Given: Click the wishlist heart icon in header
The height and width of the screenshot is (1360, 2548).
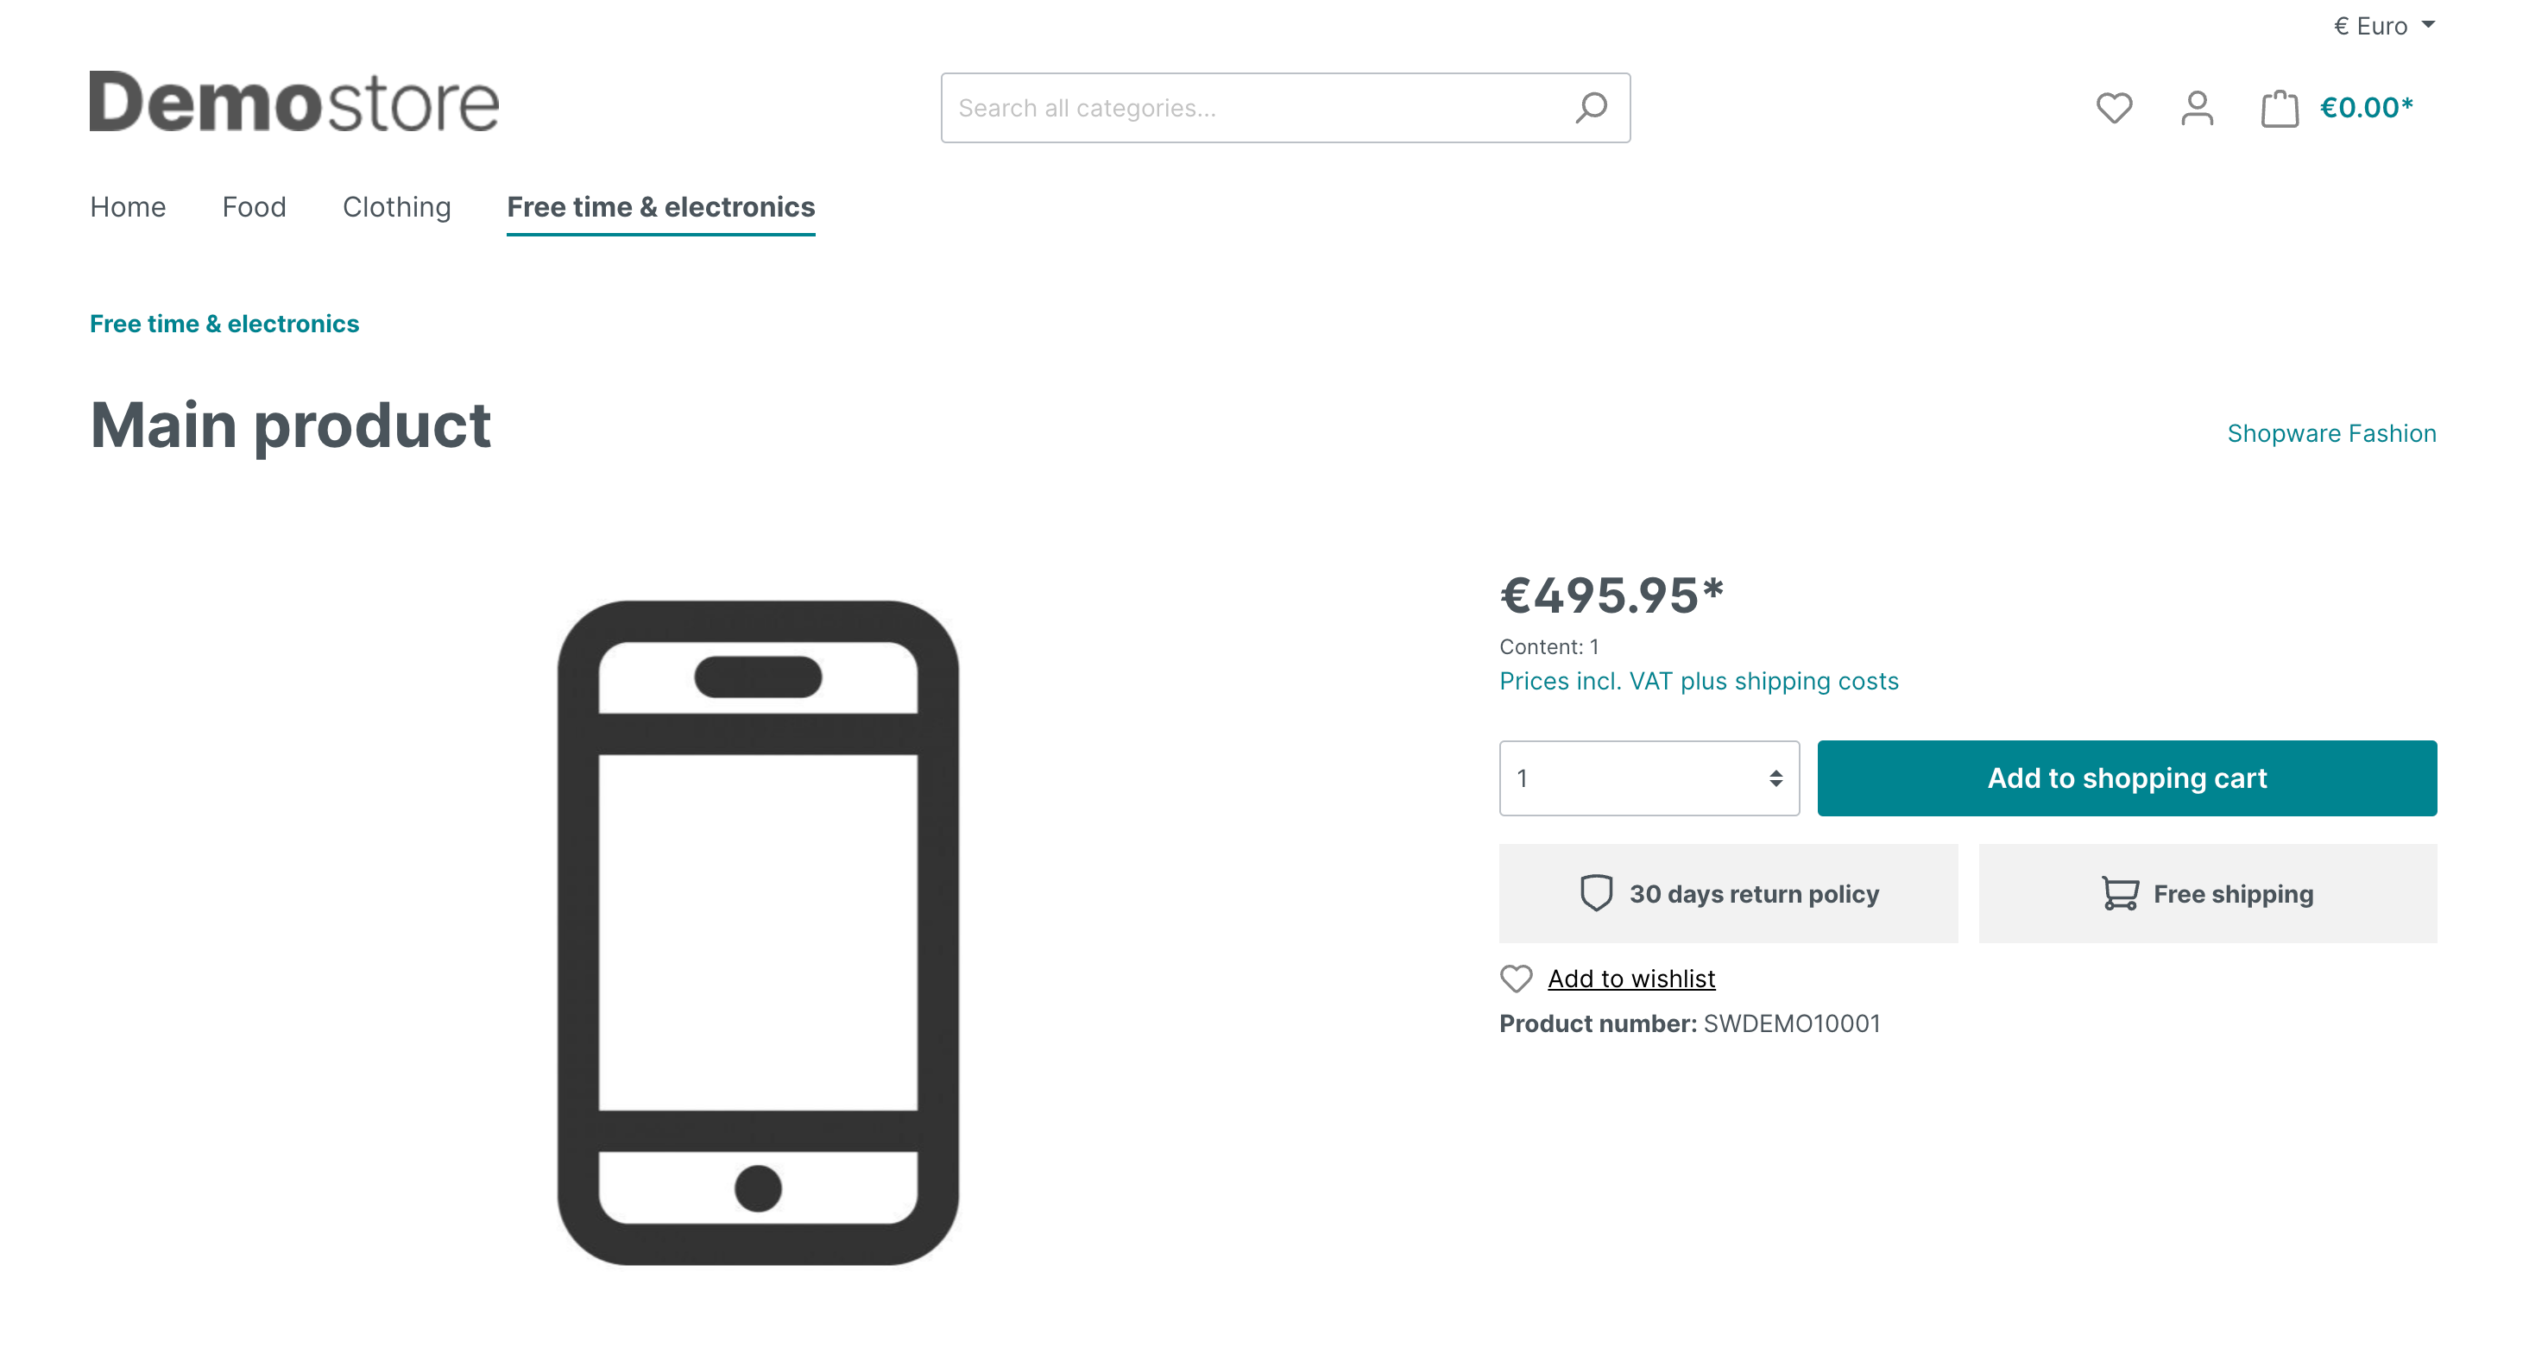Looking at the screenshot, I should (2115, 106).
